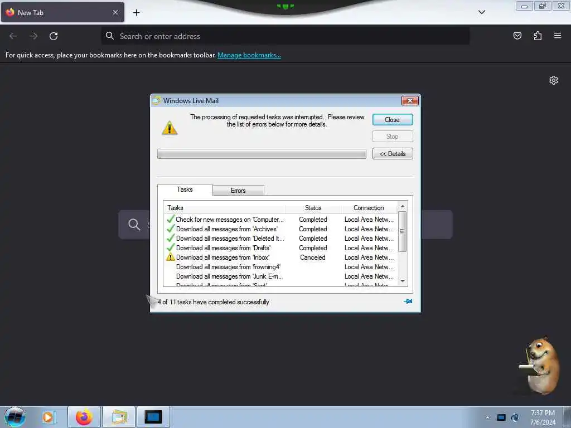Select 'Download all messages from Drafts' row
Viewport: 571px width, 428px height.
coord(280,248)
